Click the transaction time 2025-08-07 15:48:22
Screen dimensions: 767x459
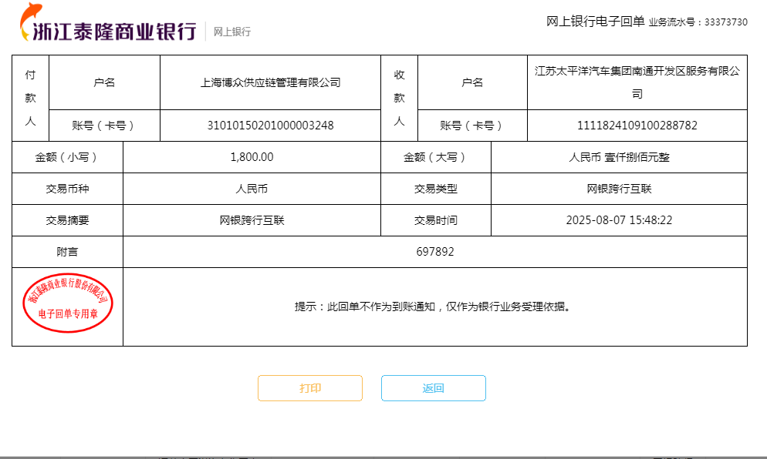(619, 220)
